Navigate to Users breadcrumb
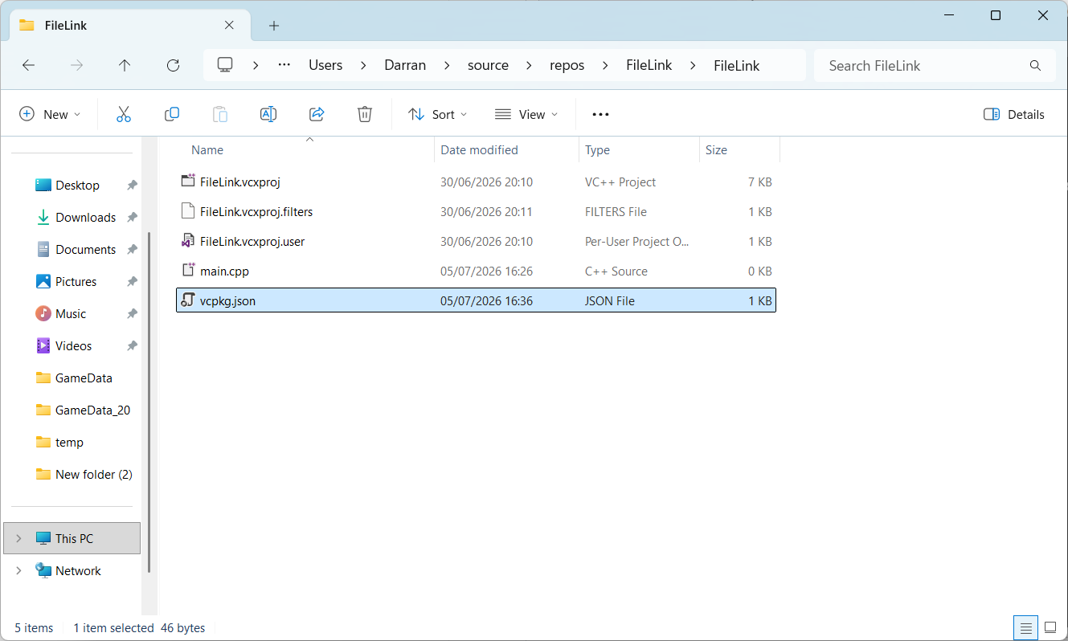 point(325,66)
